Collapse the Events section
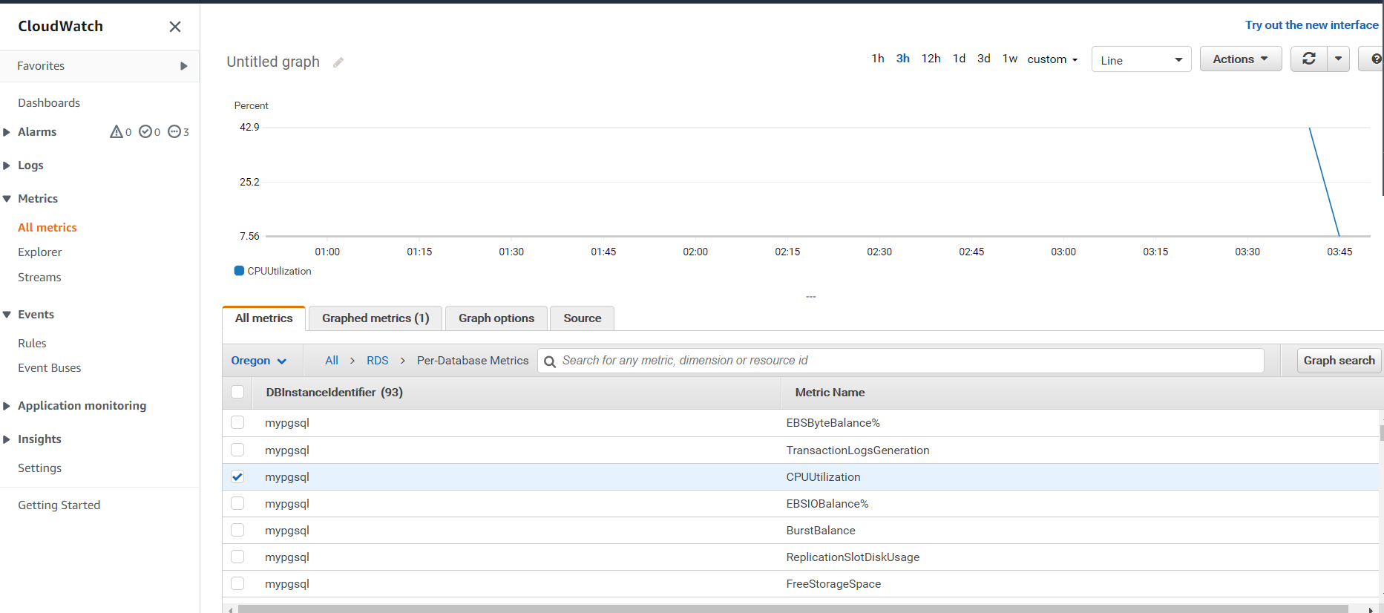This screenshot has height=613, width=1384. point(7,315)
